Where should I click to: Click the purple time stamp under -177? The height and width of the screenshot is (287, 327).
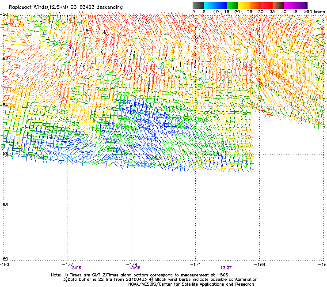[x=75, y=268]
